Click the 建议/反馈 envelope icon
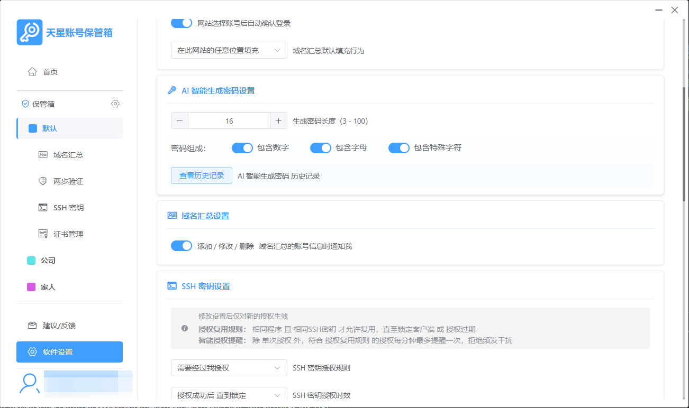Image resolution: width=689 pixels, height=408 pixels. (32, 326)
